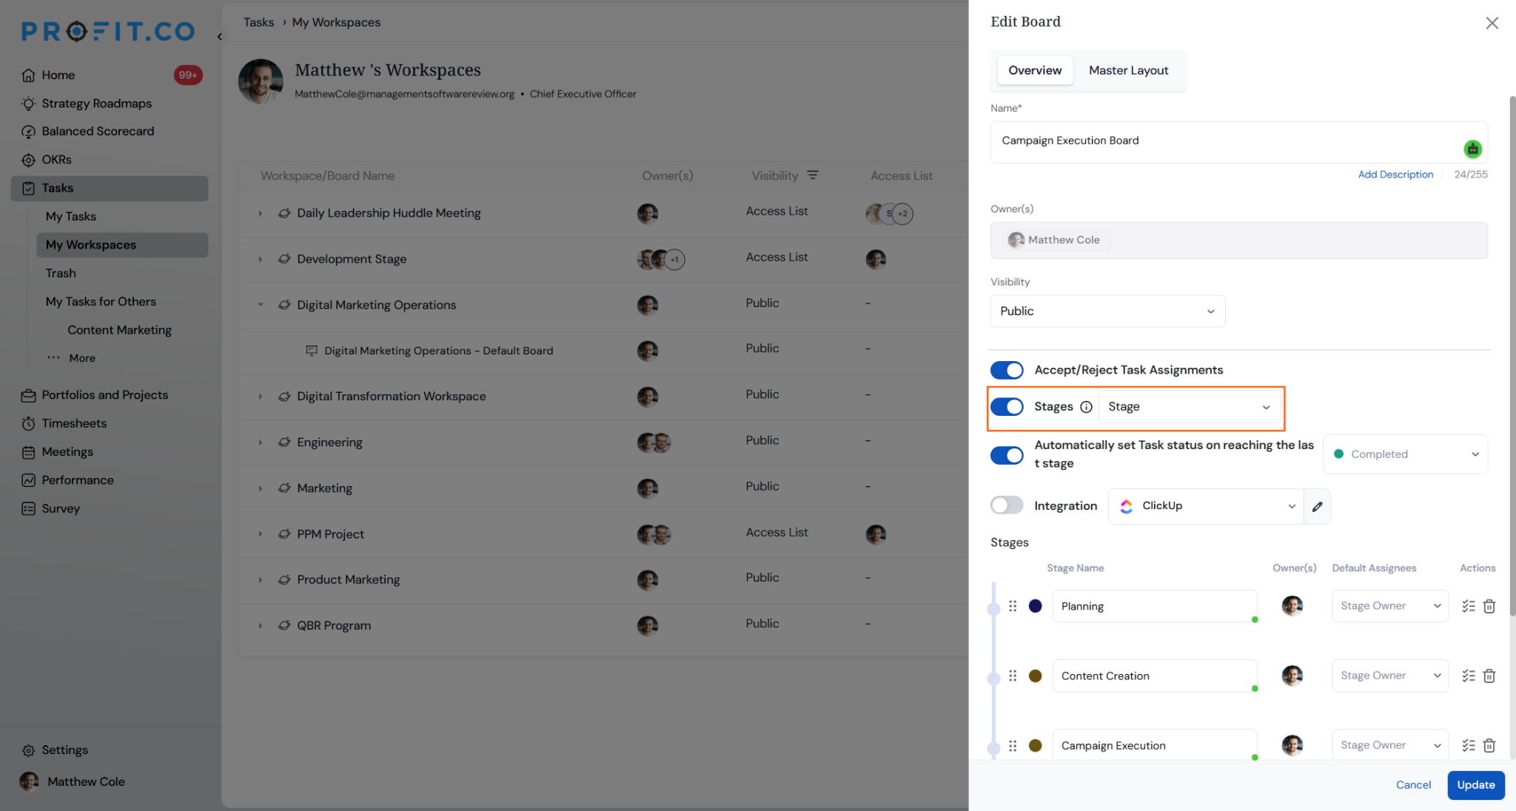The height and width of the screenshot is (811, 1516).
Task: Click the Add Description link
Action: (x=1395, y=175)
